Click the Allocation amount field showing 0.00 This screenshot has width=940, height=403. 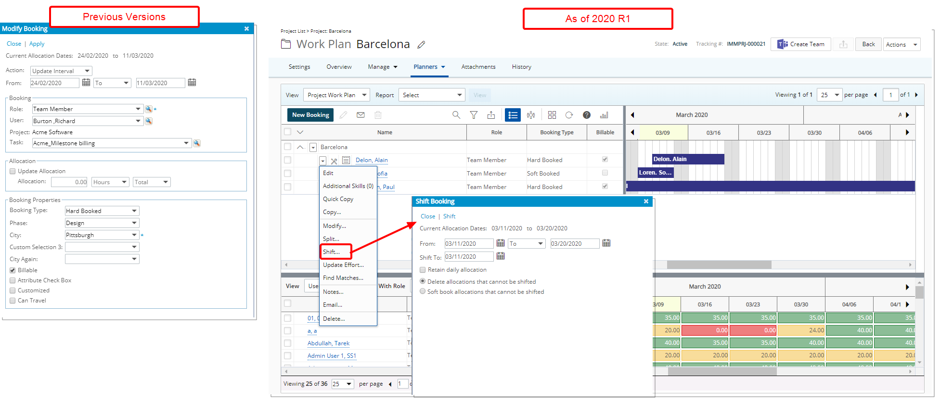(69, 182)
